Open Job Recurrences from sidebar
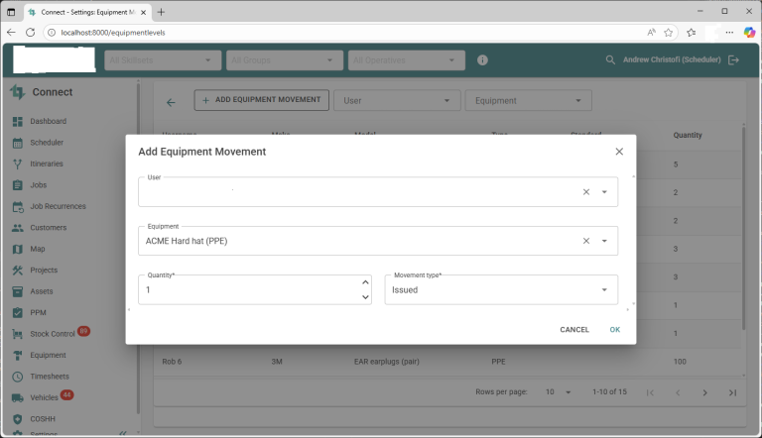 click(58, 206)
